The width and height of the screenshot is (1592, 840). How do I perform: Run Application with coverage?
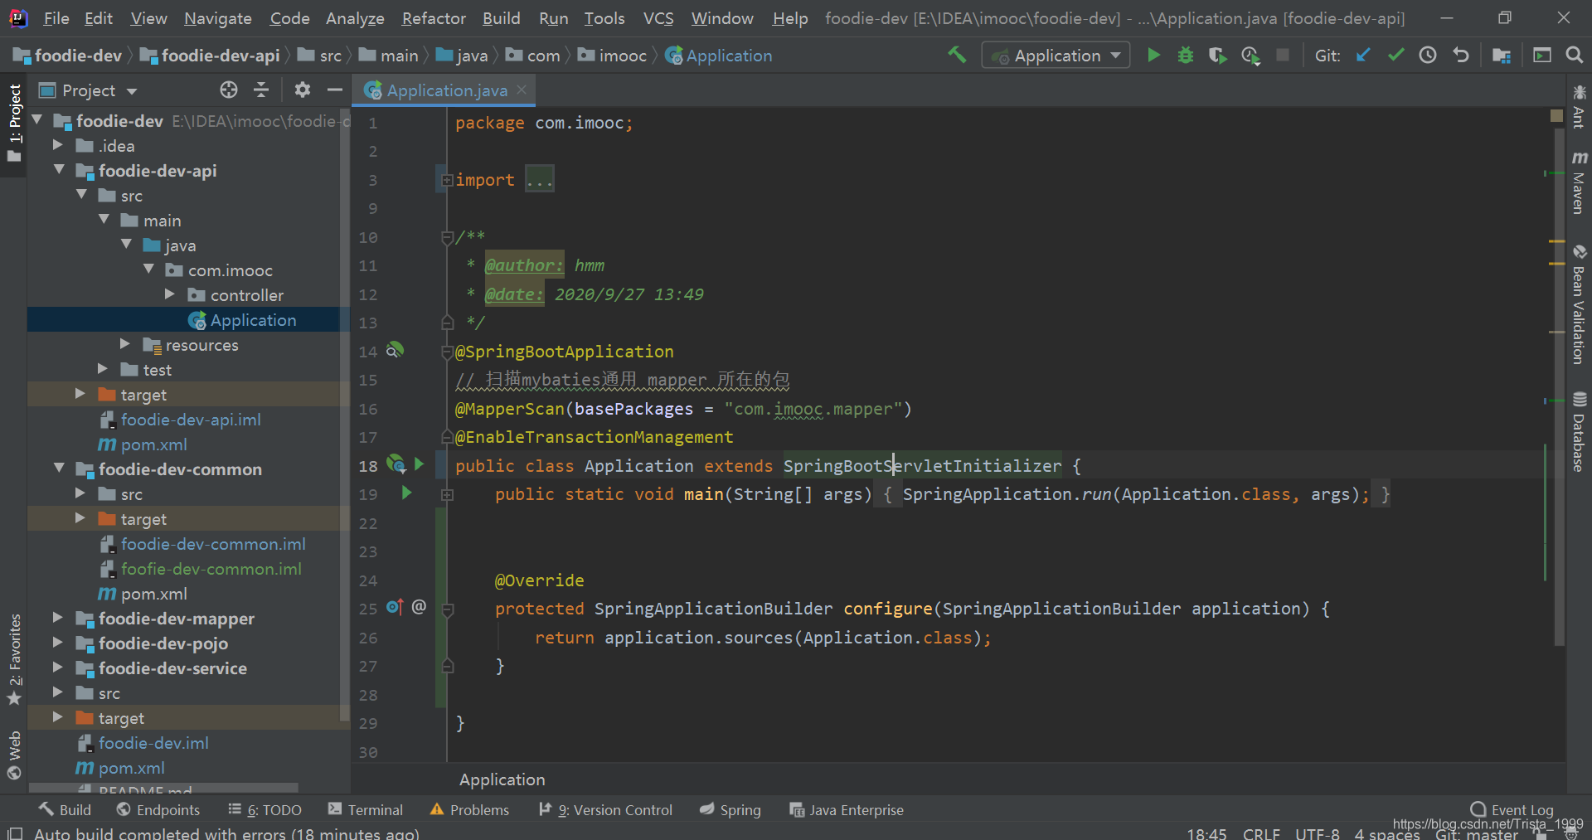click(x=1217, y=55)
